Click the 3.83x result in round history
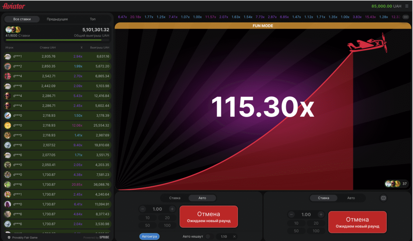Viewport: 413px width, 241px height. pyautogui.click(x=357, y=17)
